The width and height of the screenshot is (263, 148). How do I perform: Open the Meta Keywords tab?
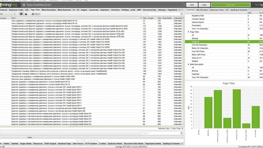tap(64, 10)
